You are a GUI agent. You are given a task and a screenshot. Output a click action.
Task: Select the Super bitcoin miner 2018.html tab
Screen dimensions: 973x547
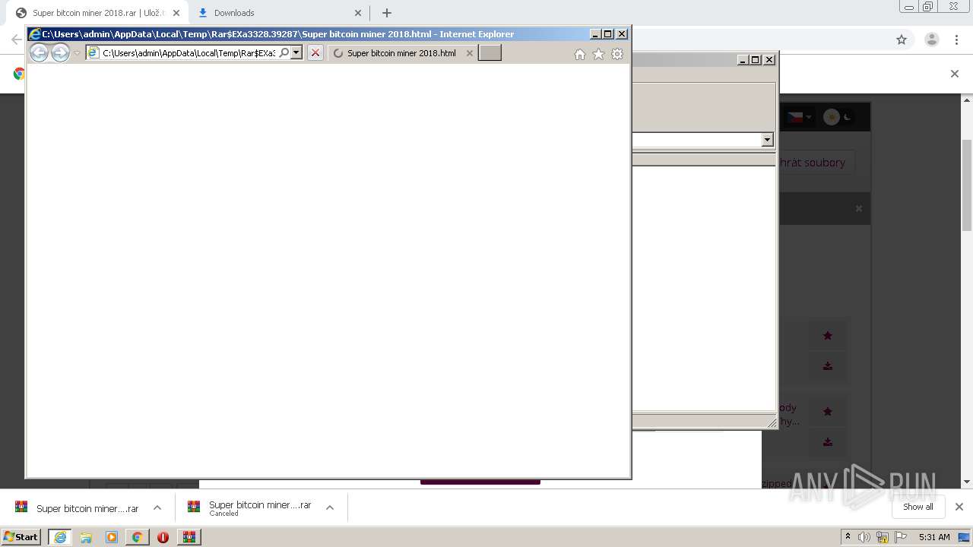(401, 53)
